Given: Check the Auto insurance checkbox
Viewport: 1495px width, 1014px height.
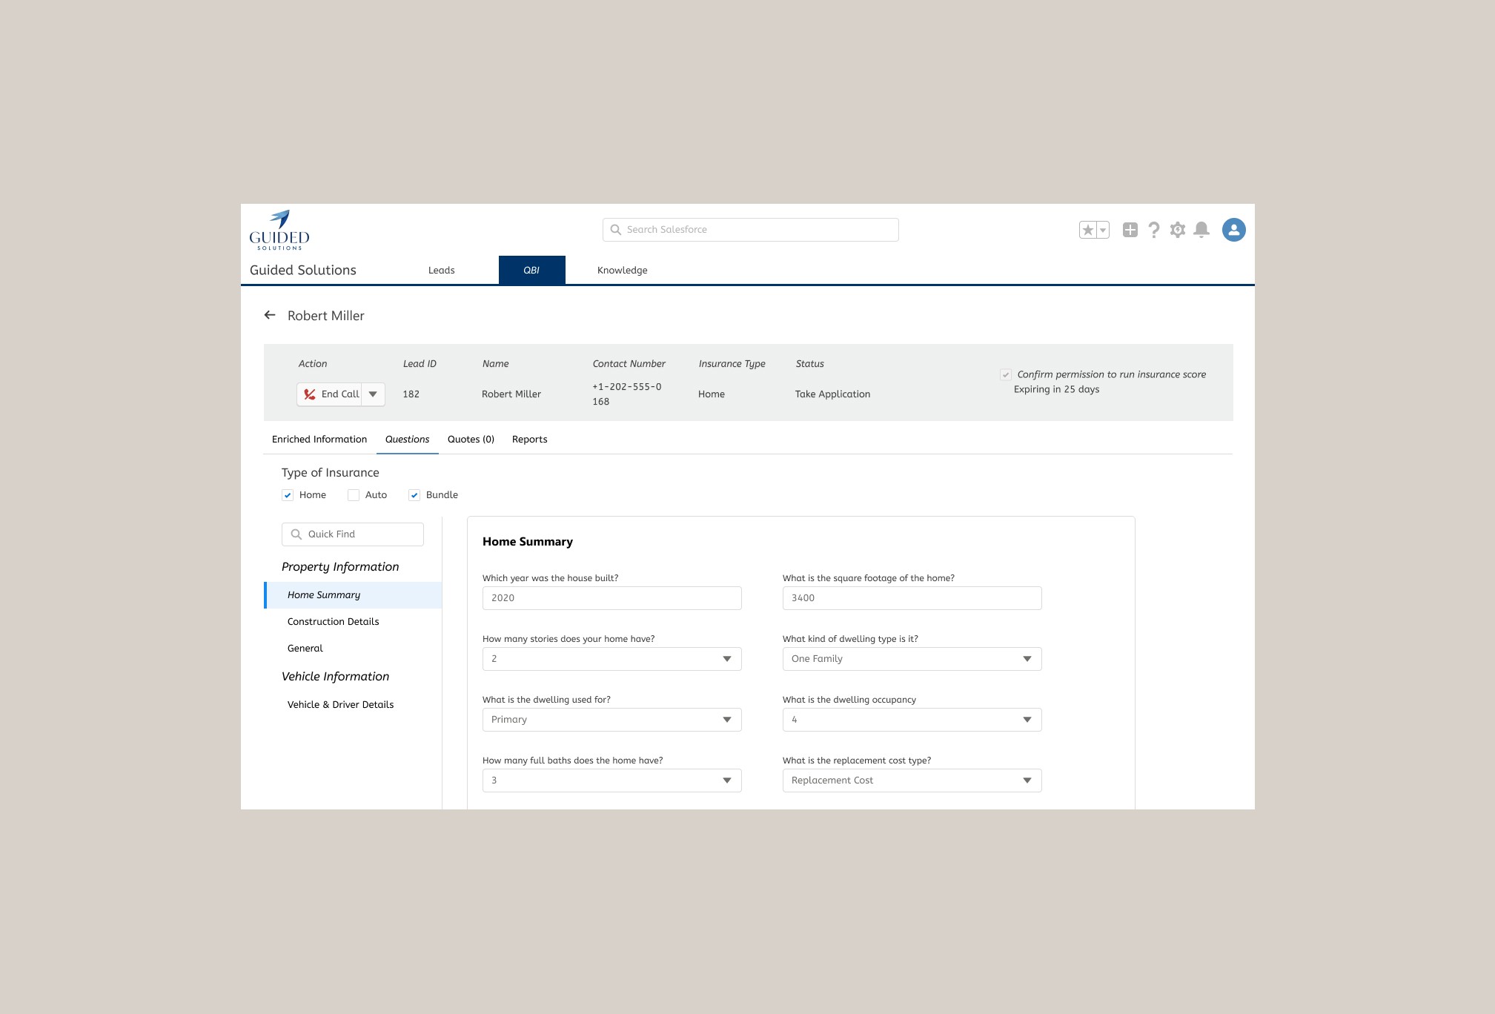Looking at the screenshot, I should click(354, 495).
